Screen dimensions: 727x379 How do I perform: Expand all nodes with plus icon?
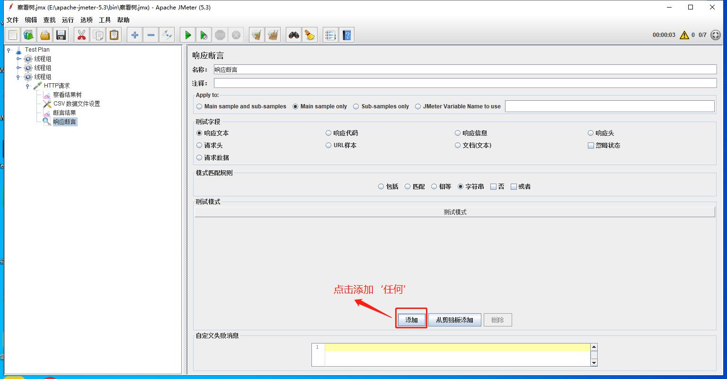[x=135, y=35]
